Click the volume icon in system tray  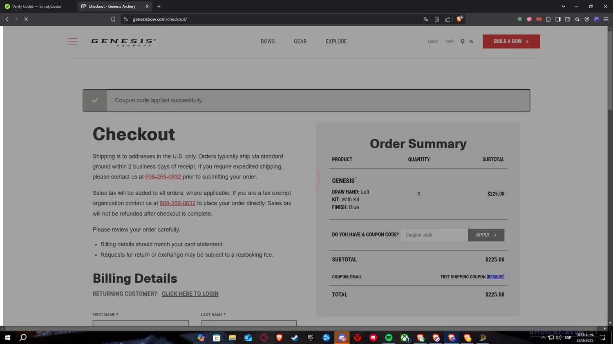click(x=559, y=337)
